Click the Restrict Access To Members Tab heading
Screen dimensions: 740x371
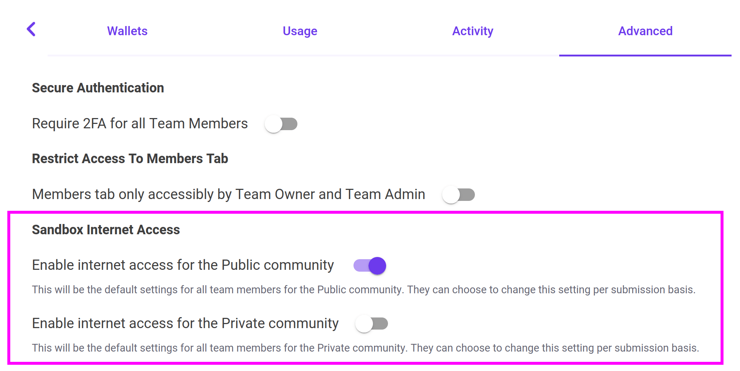(x=130, y=159)
